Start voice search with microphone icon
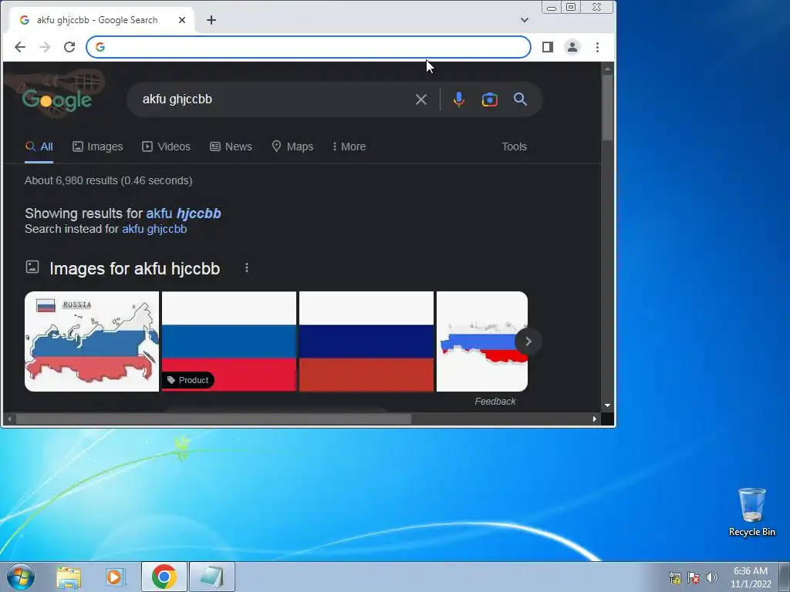Screen dimensions: 790x592 pos(458,99)
